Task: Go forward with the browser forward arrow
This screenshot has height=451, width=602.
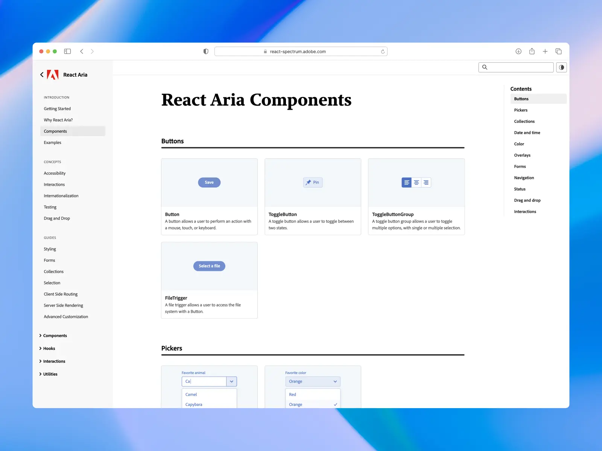Action: (92, 51)
